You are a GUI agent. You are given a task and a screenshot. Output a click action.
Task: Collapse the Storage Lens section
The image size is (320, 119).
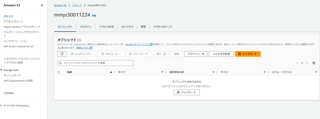[1, 70]
